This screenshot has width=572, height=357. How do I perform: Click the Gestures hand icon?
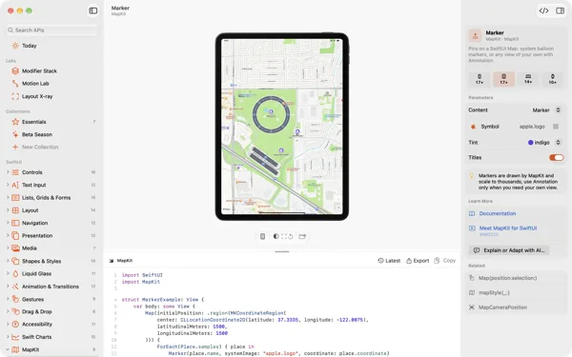click(x=15, y=299)
